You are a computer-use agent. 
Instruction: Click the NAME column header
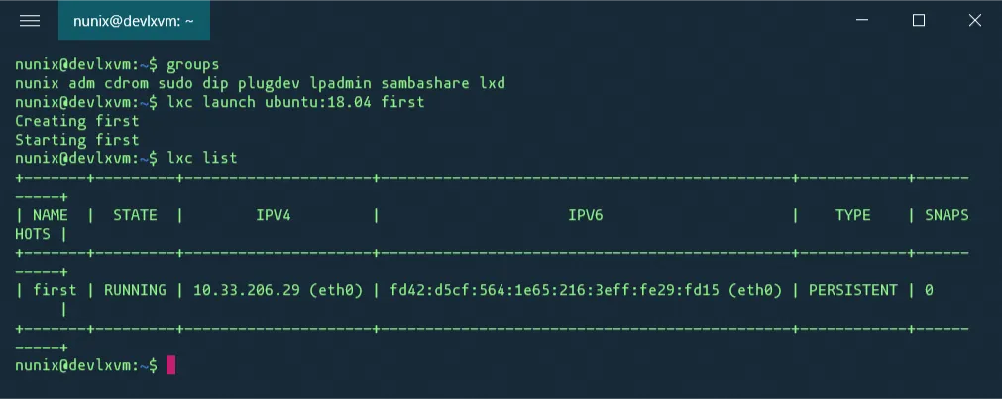coord(51,215)
